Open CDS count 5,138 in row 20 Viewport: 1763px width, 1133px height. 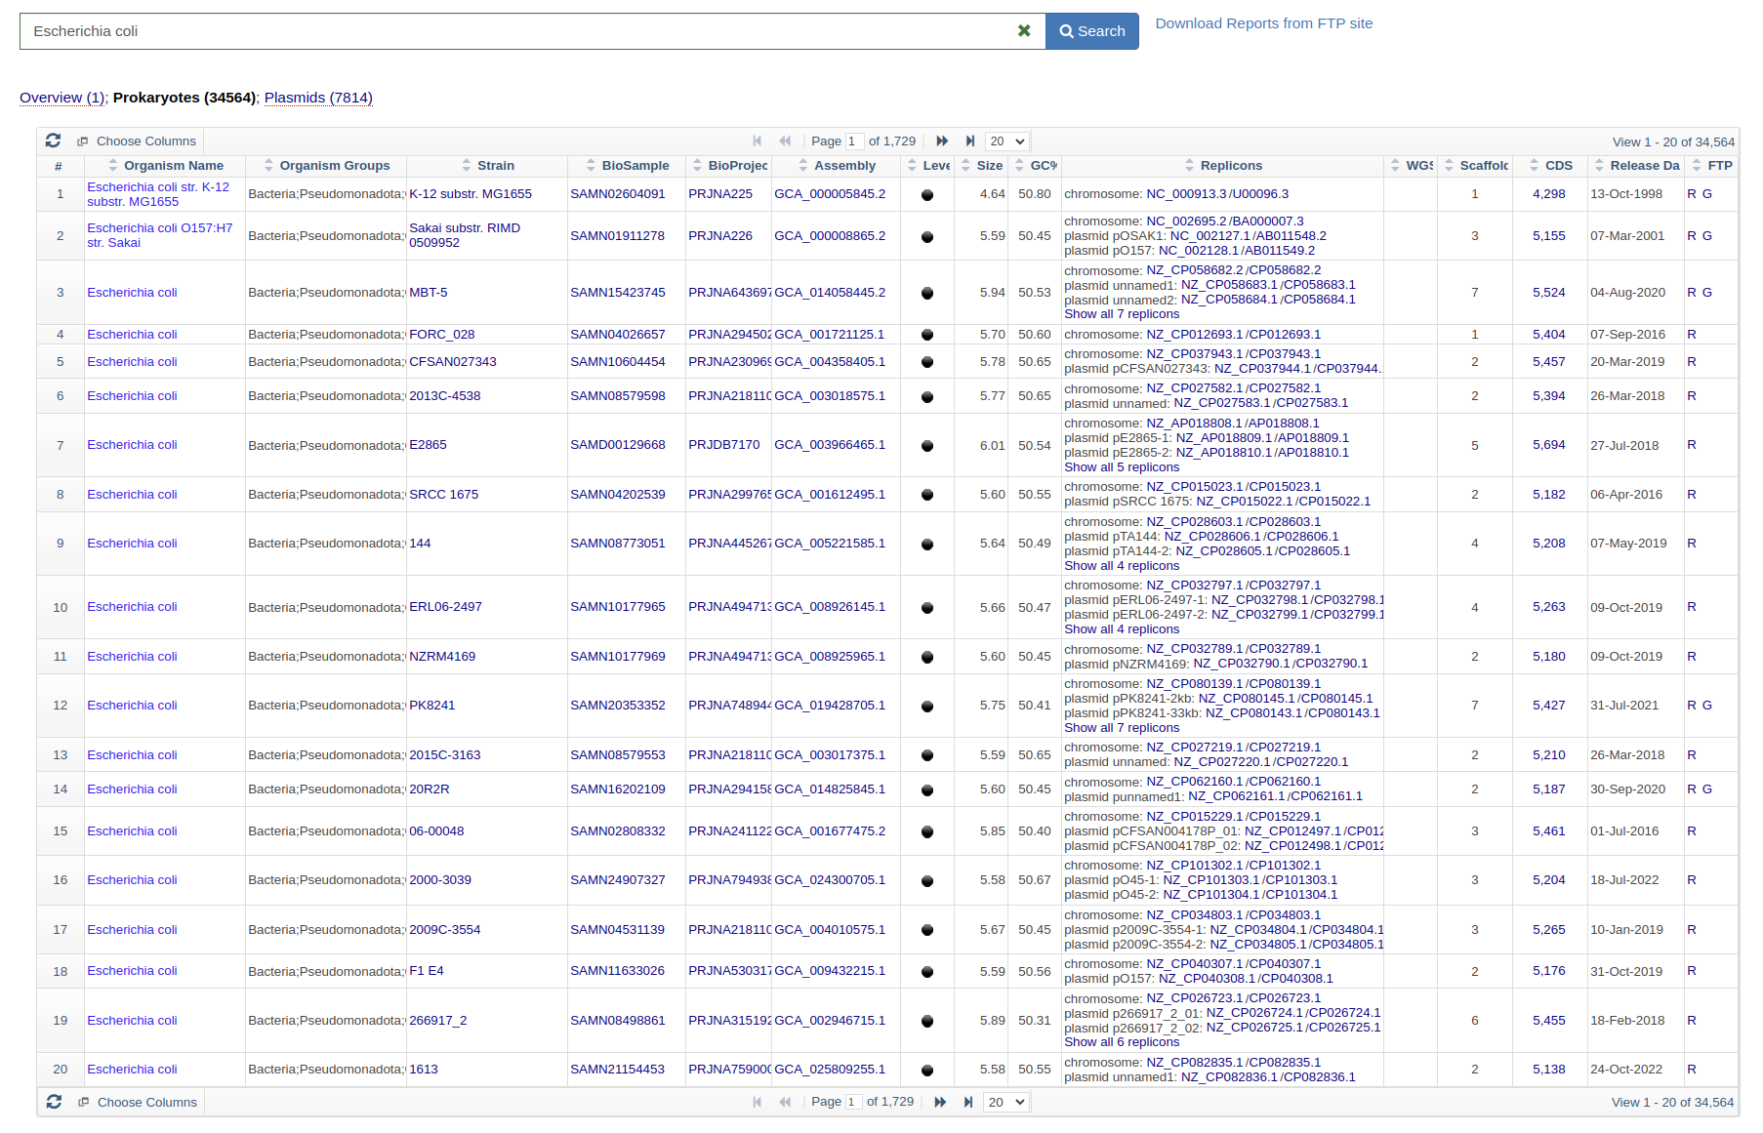click(1548, 1070)
